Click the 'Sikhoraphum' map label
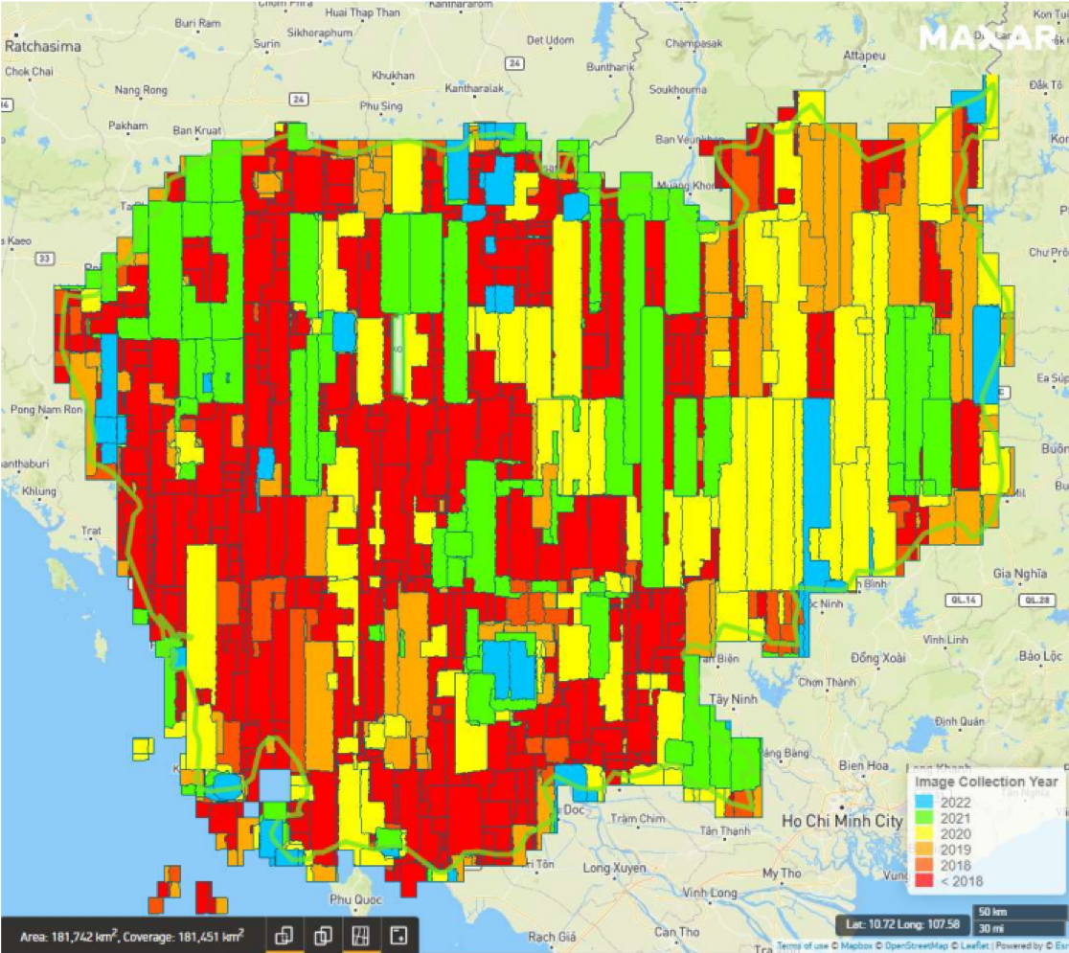The image size is (1069, 953). click(320, 32)
